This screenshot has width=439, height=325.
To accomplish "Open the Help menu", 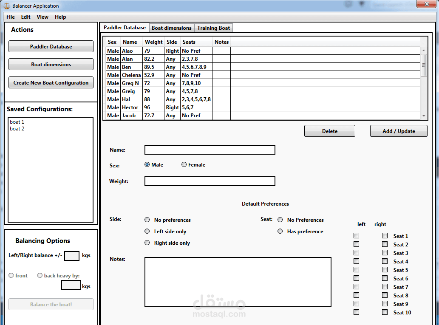I will [60, 17].
